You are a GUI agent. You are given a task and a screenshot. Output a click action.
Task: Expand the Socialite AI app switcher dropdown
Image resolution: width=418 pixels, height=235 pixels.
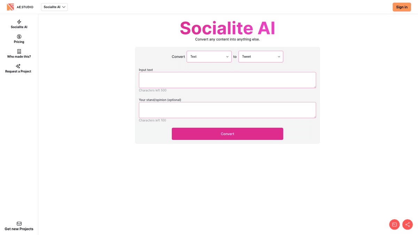pos(54,7)
